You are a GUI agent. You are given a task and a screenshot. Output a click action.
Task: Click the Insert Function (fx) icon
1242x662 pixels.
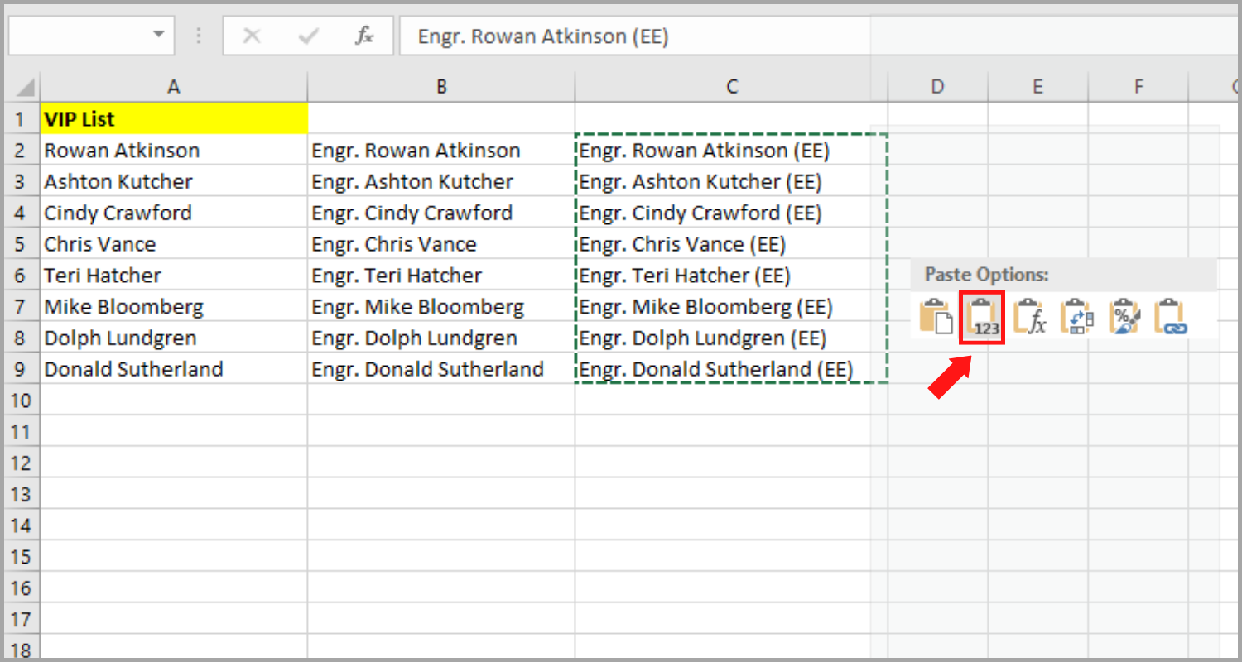tap(363, 36)
